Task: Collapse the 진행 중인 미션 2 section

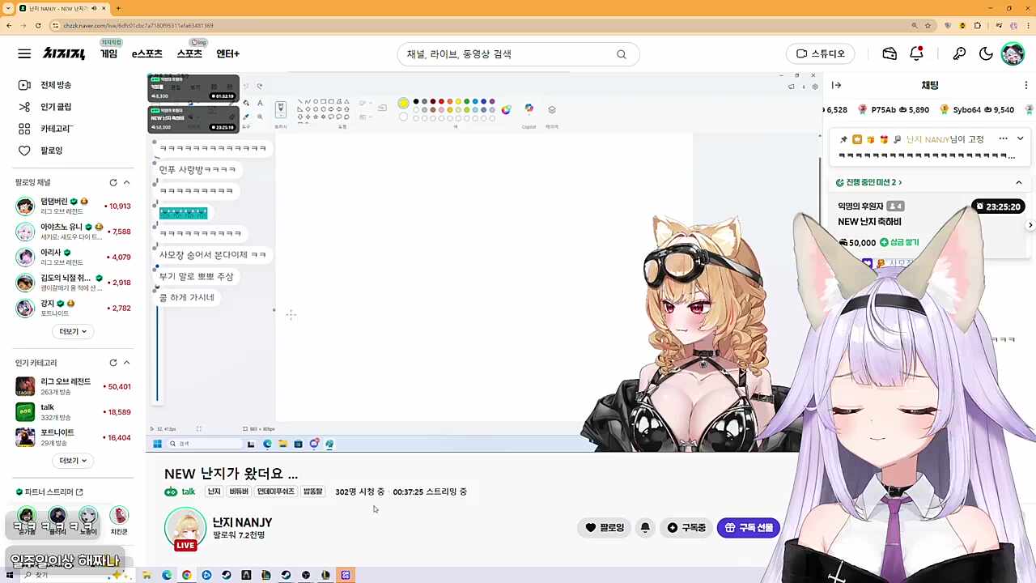Action: click(1019, 181)
